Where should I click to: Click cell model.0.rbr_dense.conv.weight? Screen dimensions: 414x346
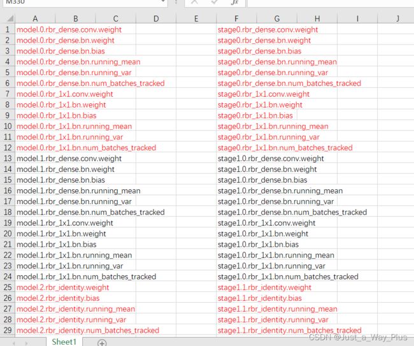click(x=69, y=29)
